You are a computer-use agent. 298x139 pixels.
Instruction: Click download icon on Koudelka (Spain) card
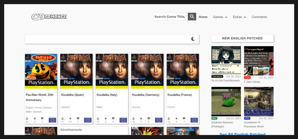pos(63,118)
